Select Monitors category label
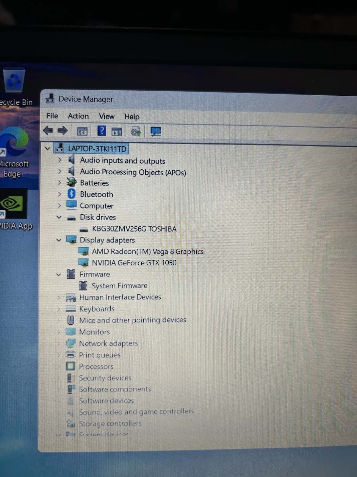 click(94, 332)
